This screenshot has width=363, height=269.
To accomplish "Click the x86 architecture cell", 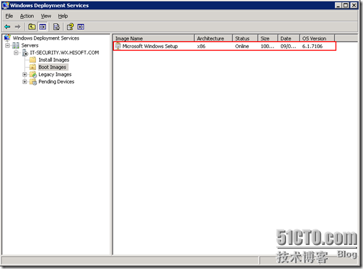I will coord(201,46).
